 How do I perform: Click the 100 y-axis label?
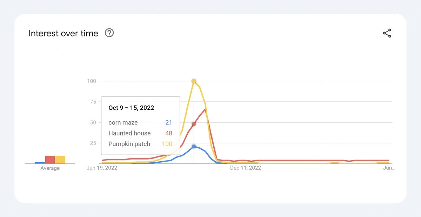(91, 81)
